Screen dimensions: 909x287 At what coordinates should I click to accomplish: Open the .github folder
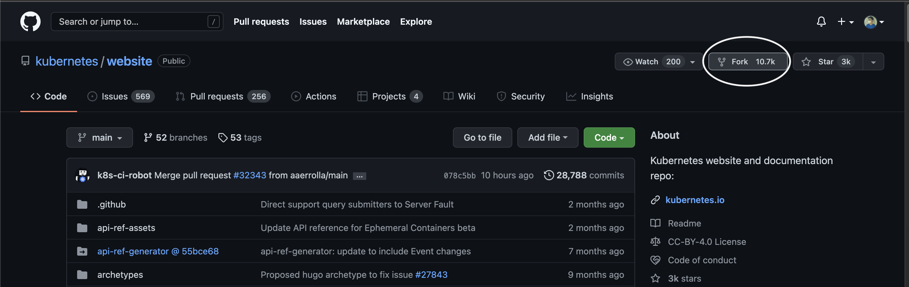coord(111,204)
